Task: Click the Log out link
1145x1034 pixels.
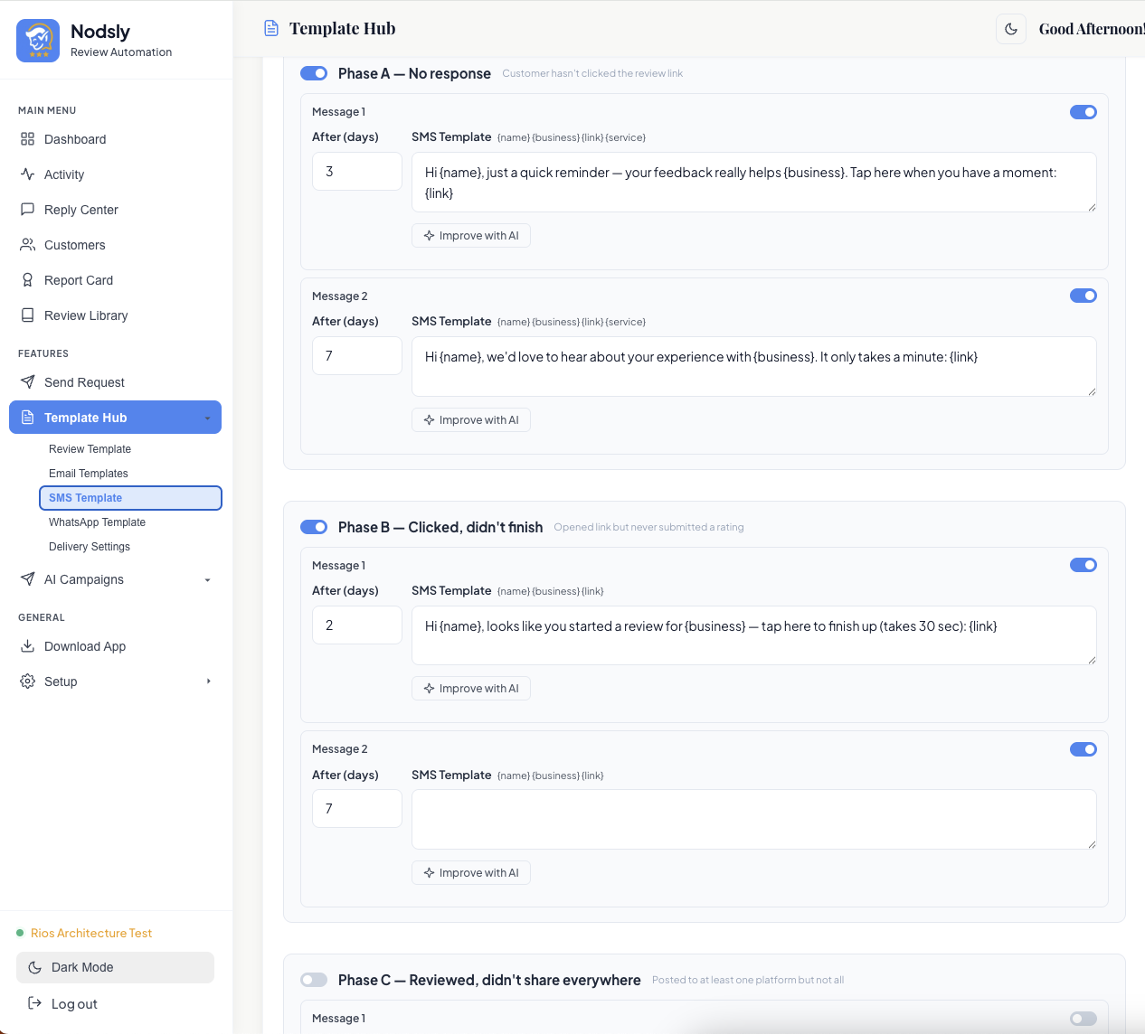Action: 74,1004
